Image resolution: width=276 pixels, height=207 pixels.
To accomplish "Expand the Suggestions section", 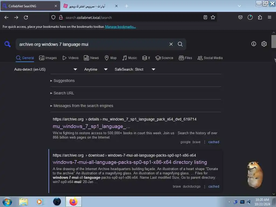I will point(63,81).
